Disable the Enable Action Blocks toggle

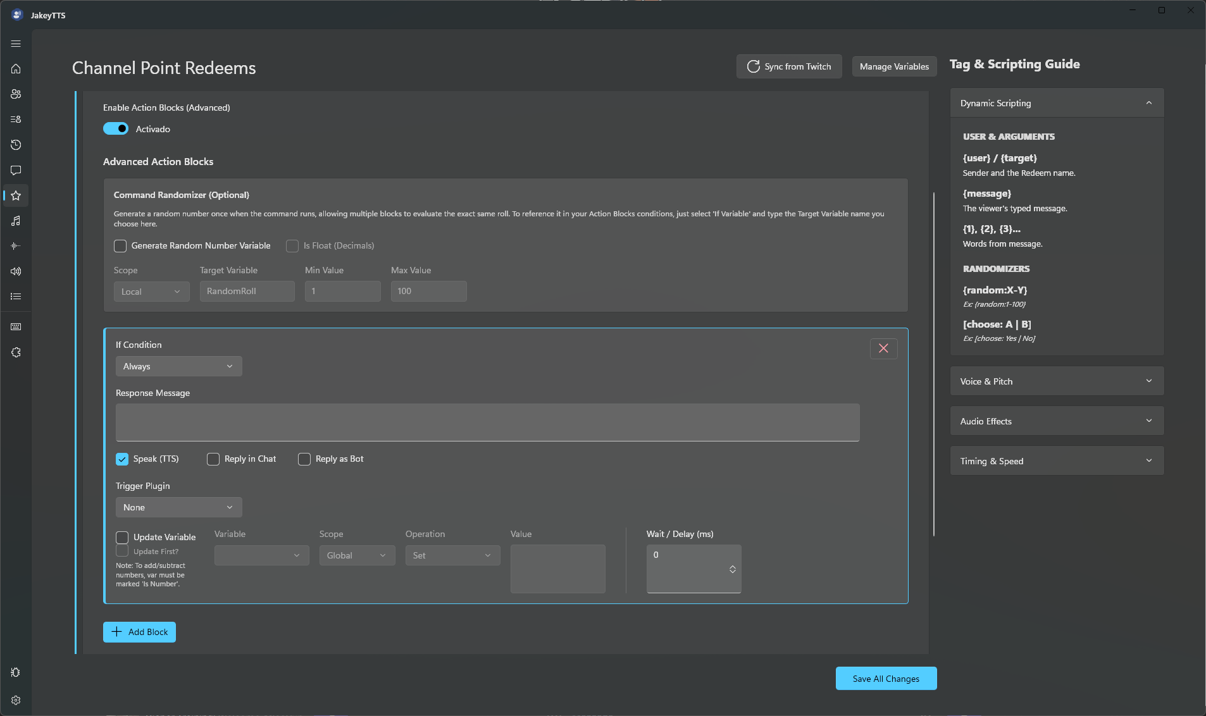[x=116, y=129]
